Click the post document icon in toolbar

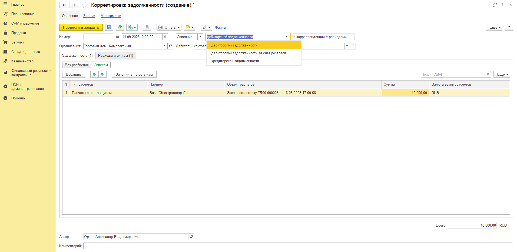point(120,27)
